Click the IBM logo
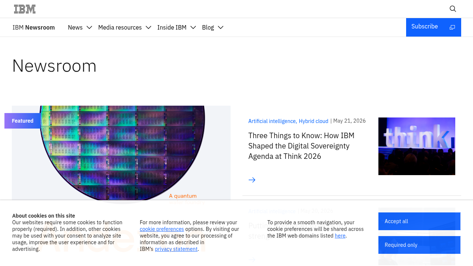 [25, 9]
